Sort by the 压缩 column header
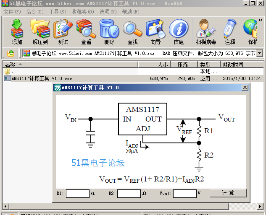This screenshot has height=215, width=266. click(x=184, y=65)
